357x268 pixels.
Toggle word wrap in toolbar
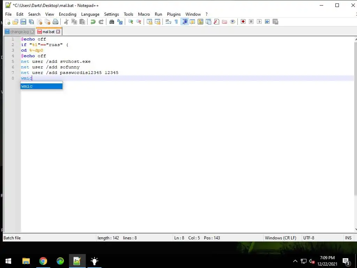[168, 22]
